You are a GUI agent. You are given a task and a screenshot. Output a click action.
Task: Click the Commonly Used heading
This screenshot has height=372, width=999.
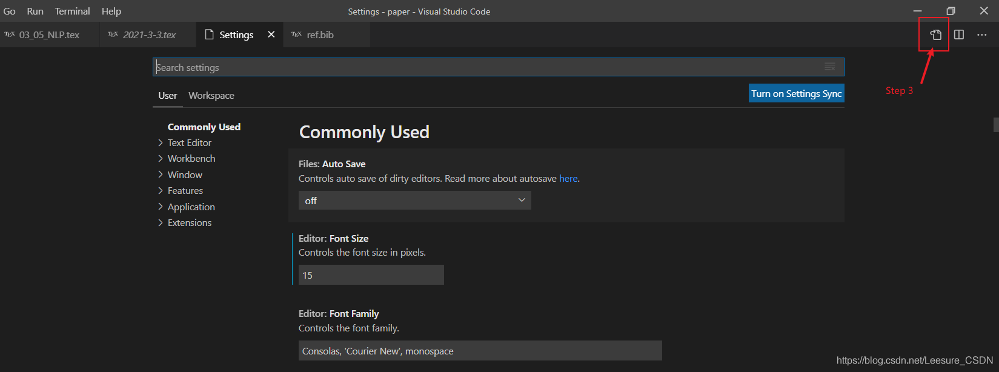pyautogui.click(x=364, y=132)
